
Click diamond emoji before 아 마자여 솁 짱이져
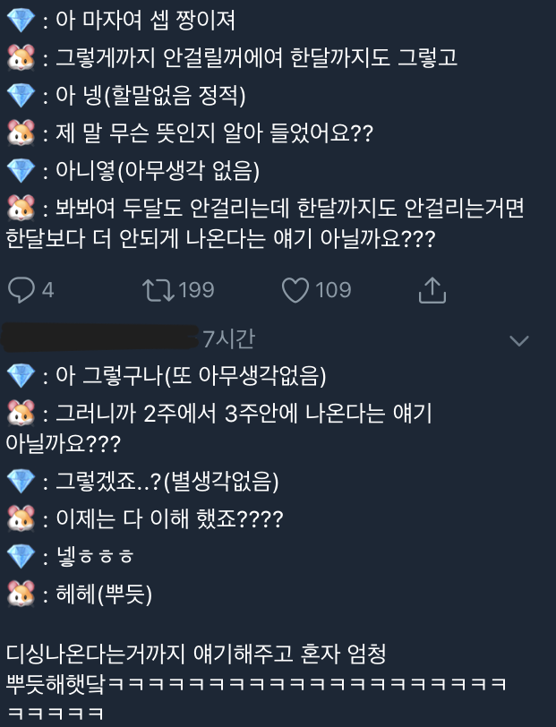point(21,20)
